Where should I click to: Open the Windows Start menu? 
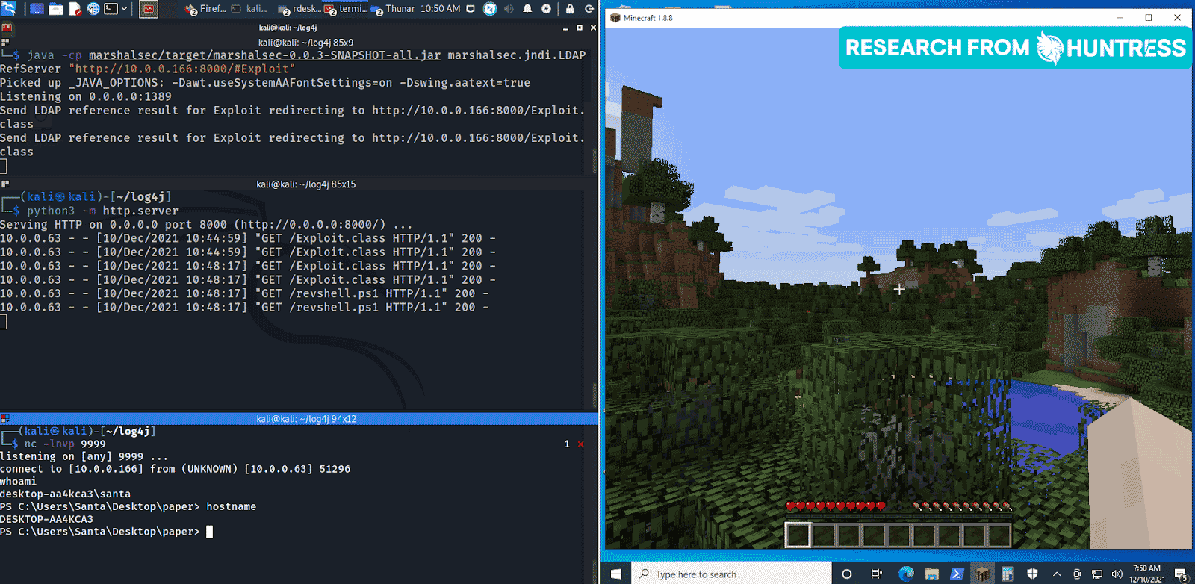click(x=616, y=574)
